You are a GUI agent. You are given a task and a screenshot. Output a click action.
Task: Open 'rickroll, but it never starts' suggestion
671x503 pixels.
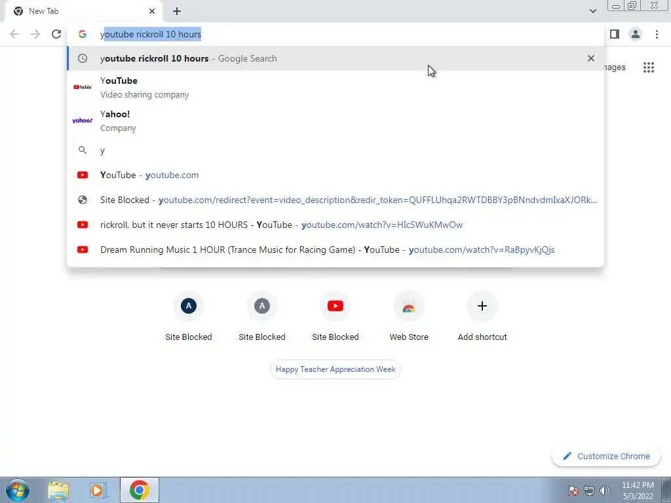335,225
